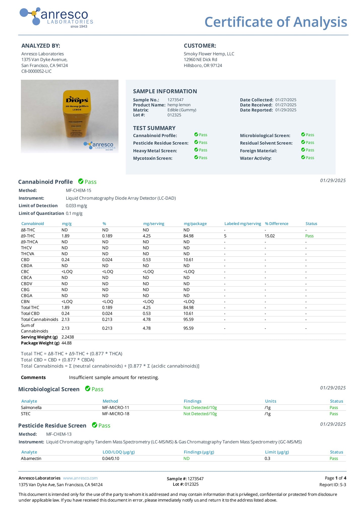The width and height of the screenshot is (364, 515).
Task: Click the Labeled mg/serving column header
Action: (243, 224)
